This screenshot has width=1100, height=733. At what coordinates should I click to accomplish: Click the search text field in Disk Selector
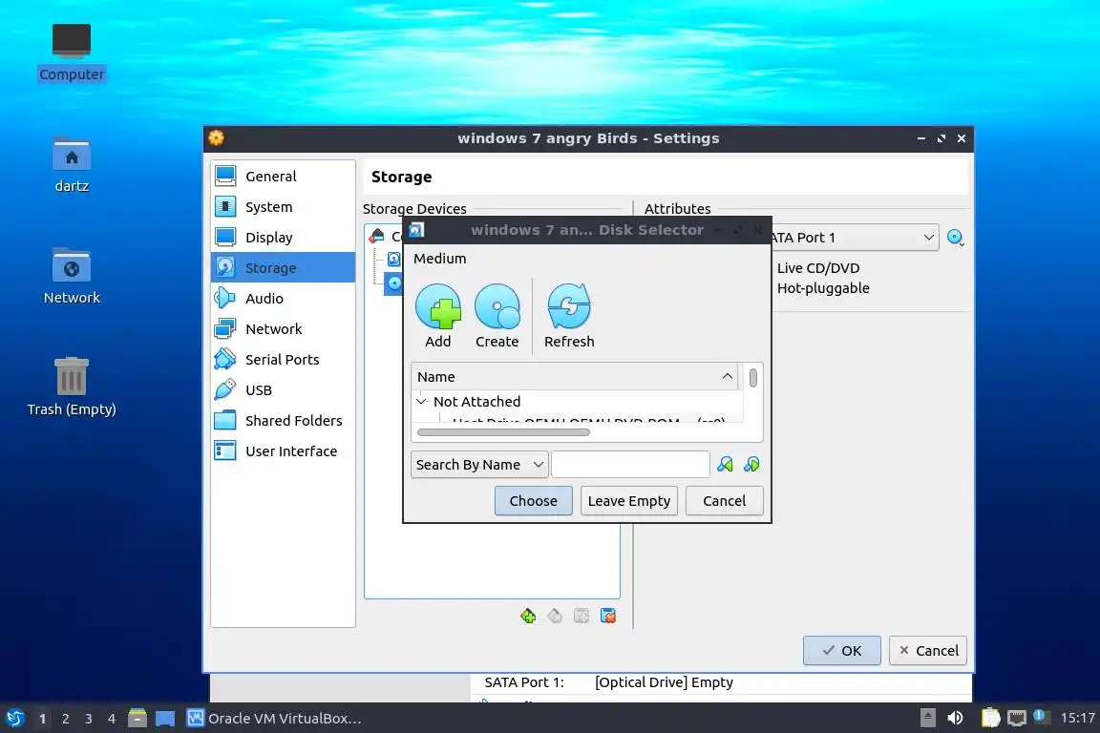click(630, 465)
